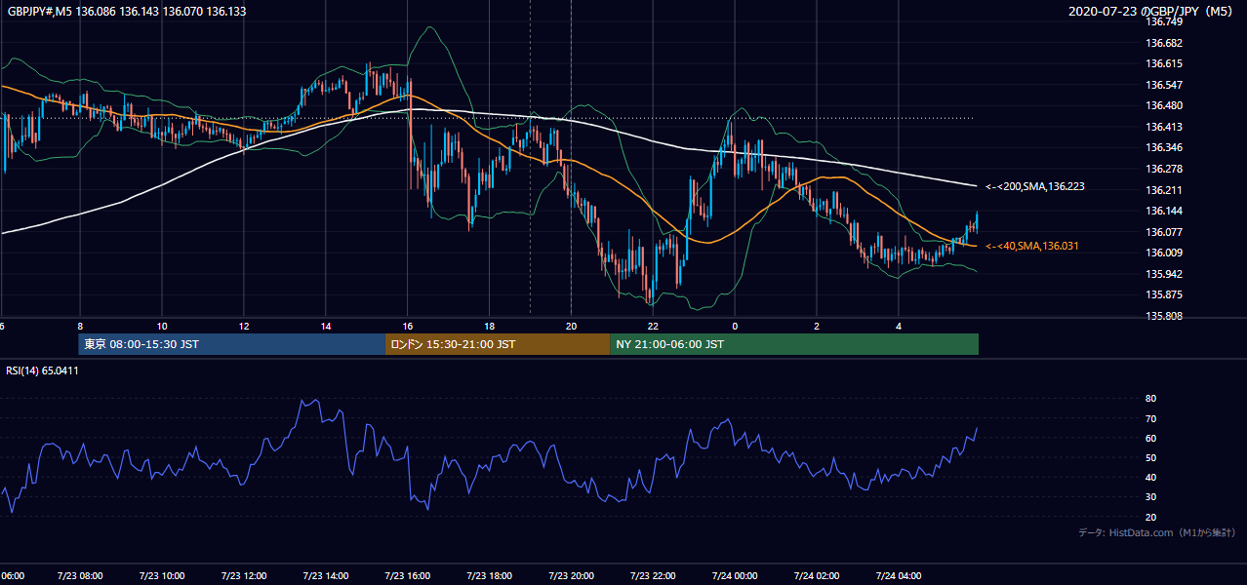Viewport: 1247px width, 585px height.
Task: Click the 136.077 price axis value
Action: click(x=1163, y=232)
